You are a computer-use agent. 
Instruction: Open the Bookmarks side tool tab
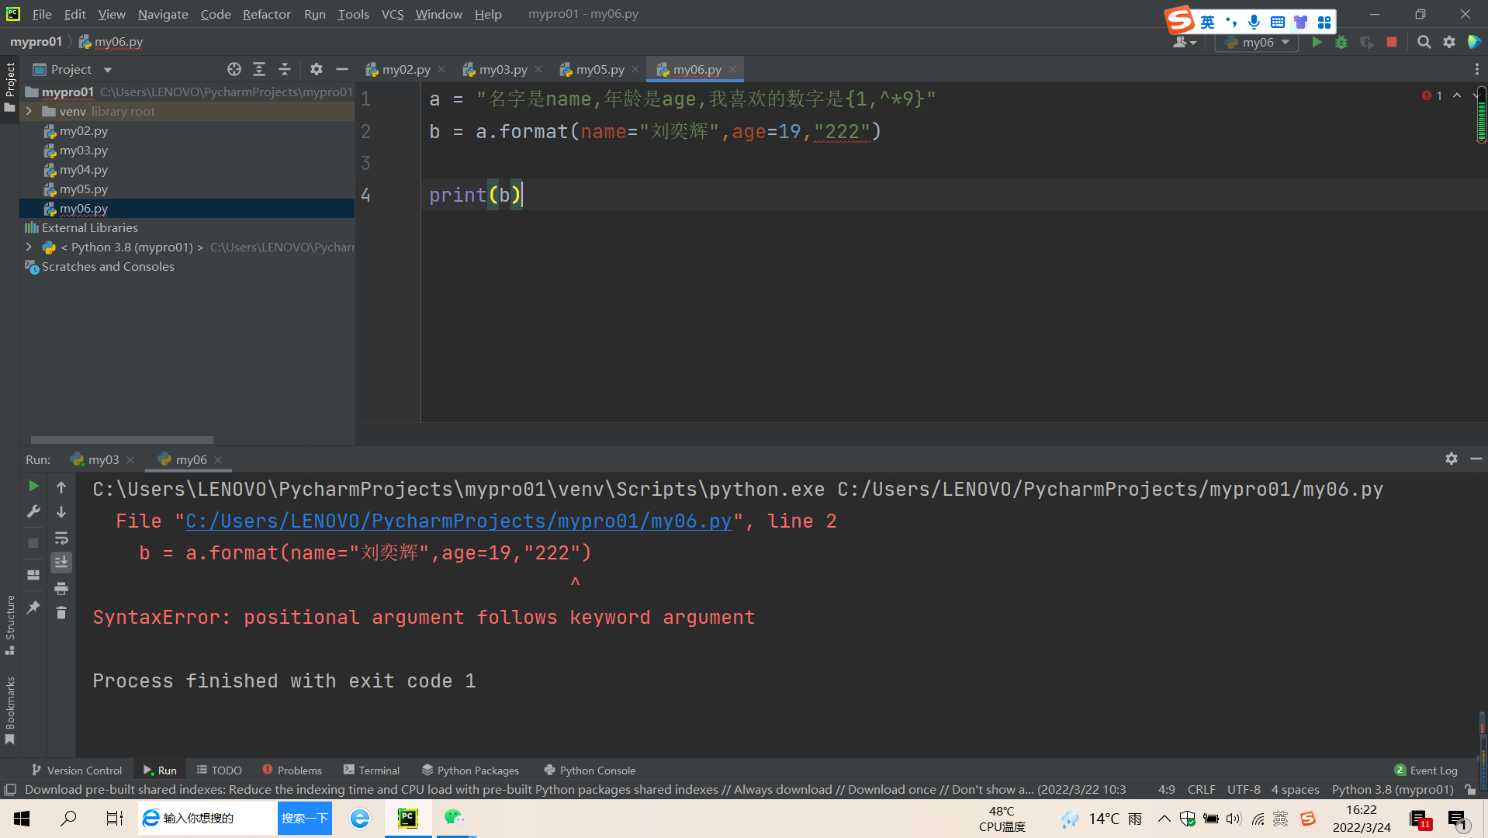10,710
